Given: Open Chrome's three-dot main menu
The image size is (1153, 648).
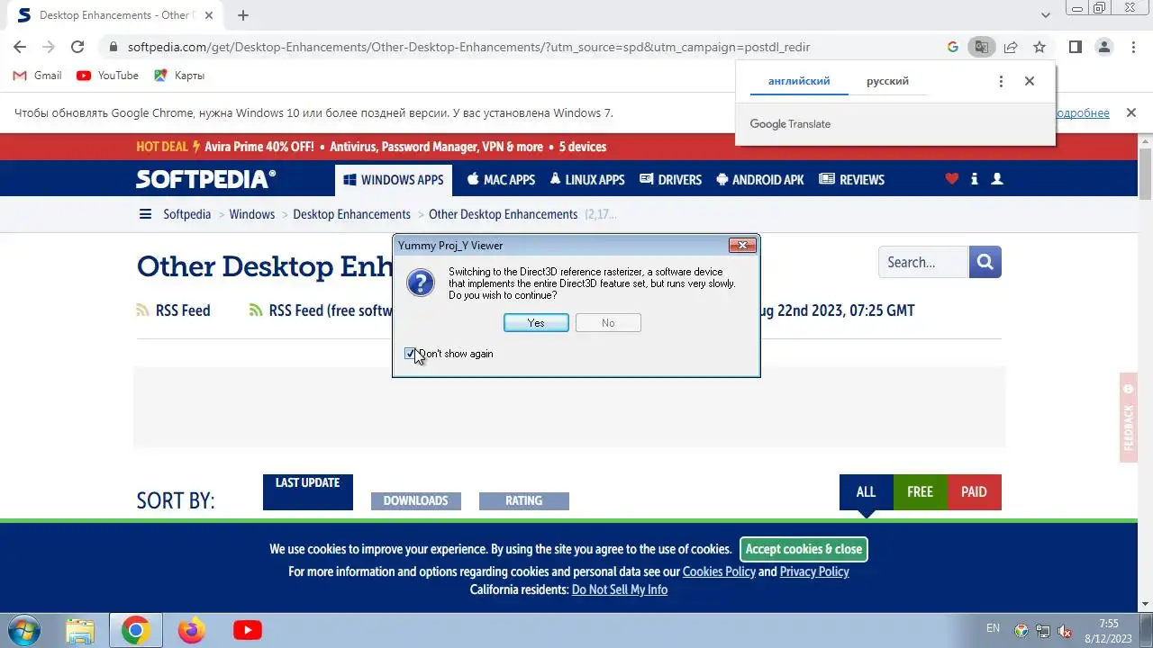Looking at the screenshot, I should click(x=1133, y=47).
